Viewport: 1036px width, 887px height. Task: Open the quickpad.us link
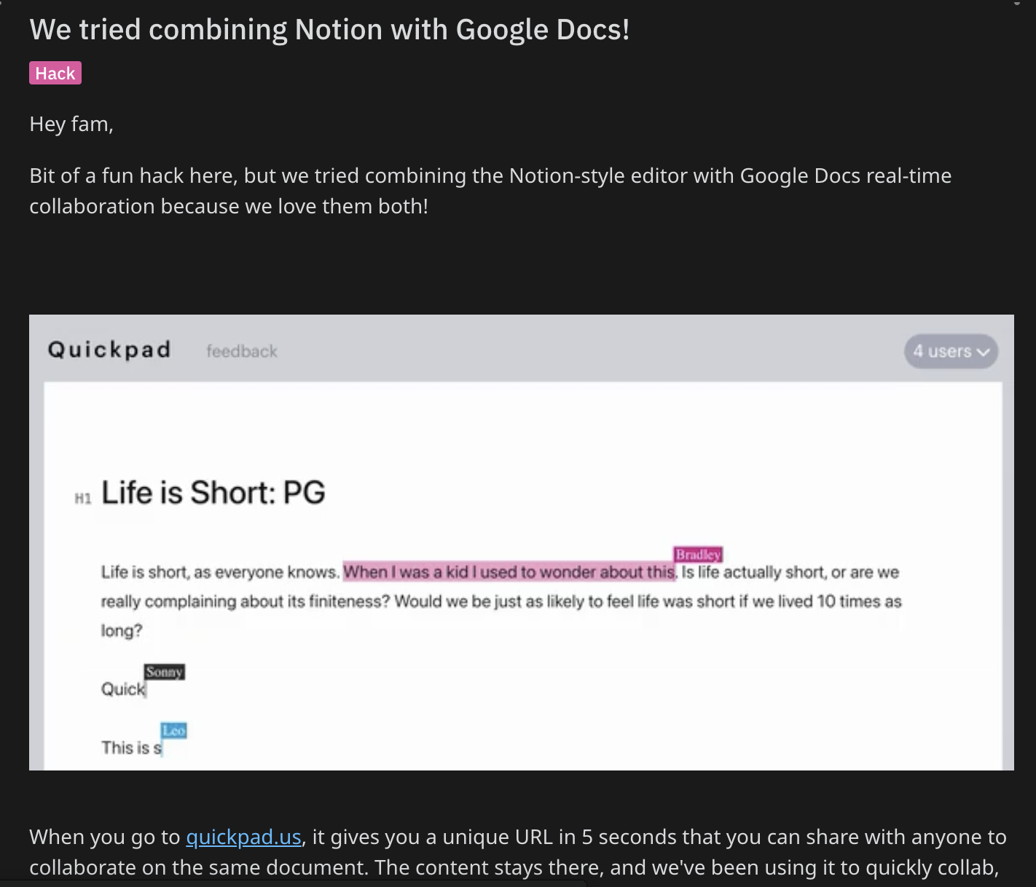(243, 837)
